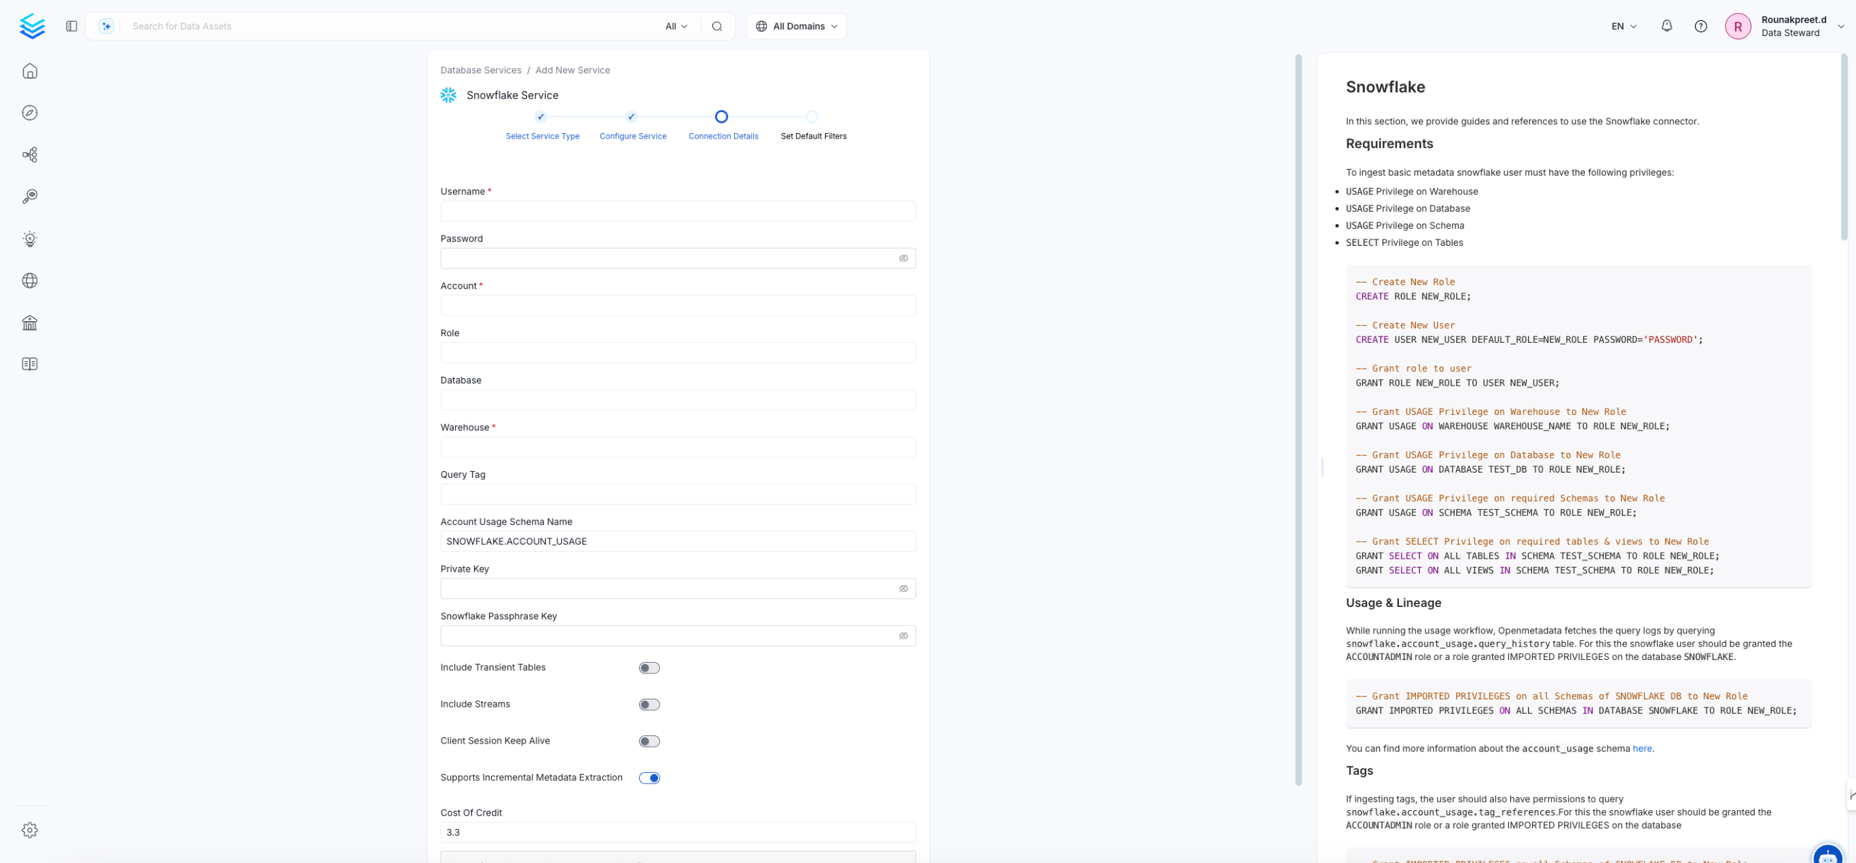The width and height of the screenshot is (1856, 863).
Task: Open the account_usage schema here link
Action: pyautogui.click(x=1643, y=748)
